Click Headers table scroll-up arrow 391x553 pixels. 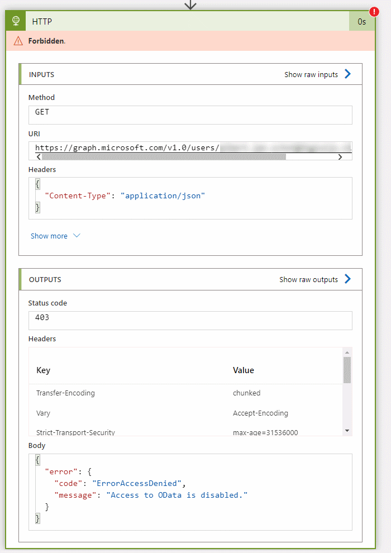[347, 352]
